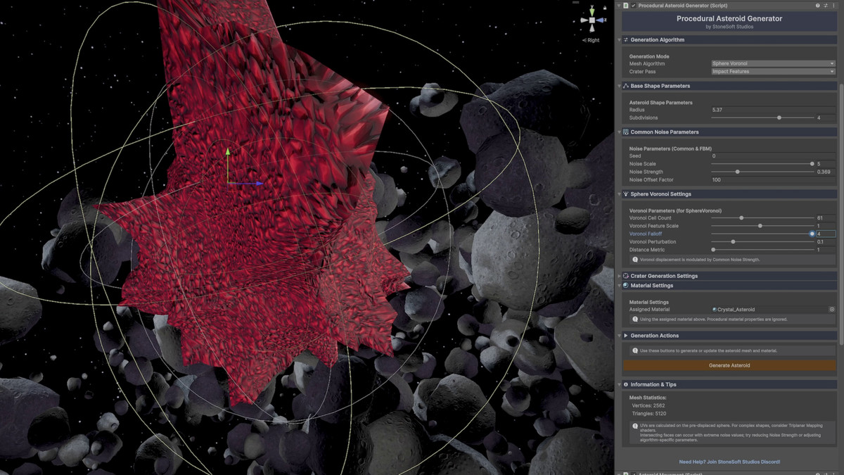Click the center cube of orientation gizmo

592,20
